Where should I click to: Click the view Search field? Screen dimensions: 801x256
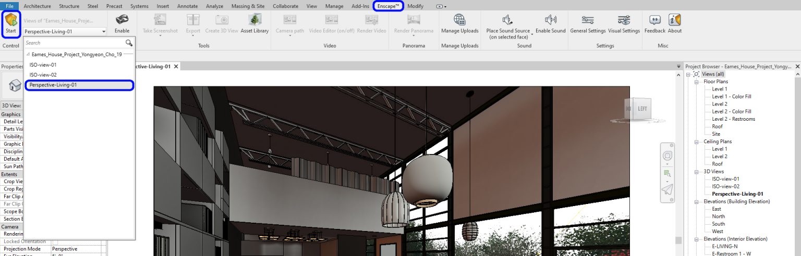pos(73,43)
